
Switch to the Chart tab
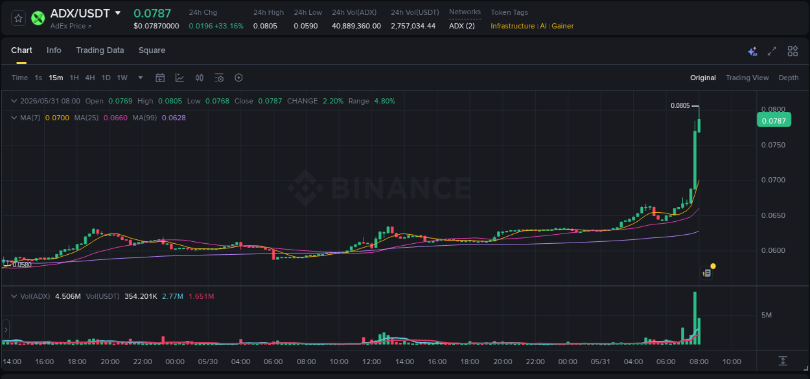point(21,50)
